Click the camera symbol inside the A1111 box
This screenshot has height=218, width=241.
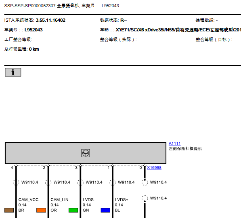86,153
